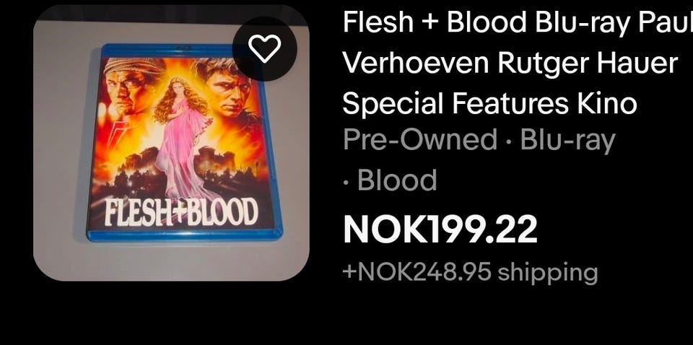693x345 pixels.
Task: Click the +NOK248.95 shipping text
Action: click(x=470, y=272)
